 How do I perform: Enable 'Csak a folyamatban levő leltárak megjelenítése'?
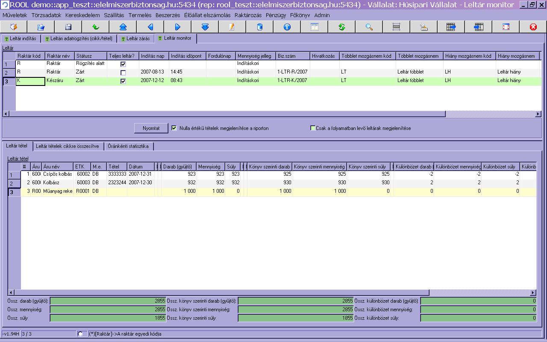pyautogui.click(x=313, y=128)
